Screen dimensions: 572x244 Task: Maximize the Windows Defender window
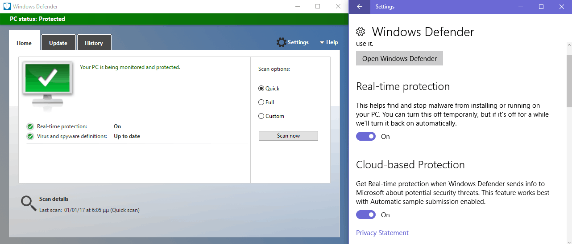(x=318, y=6)
